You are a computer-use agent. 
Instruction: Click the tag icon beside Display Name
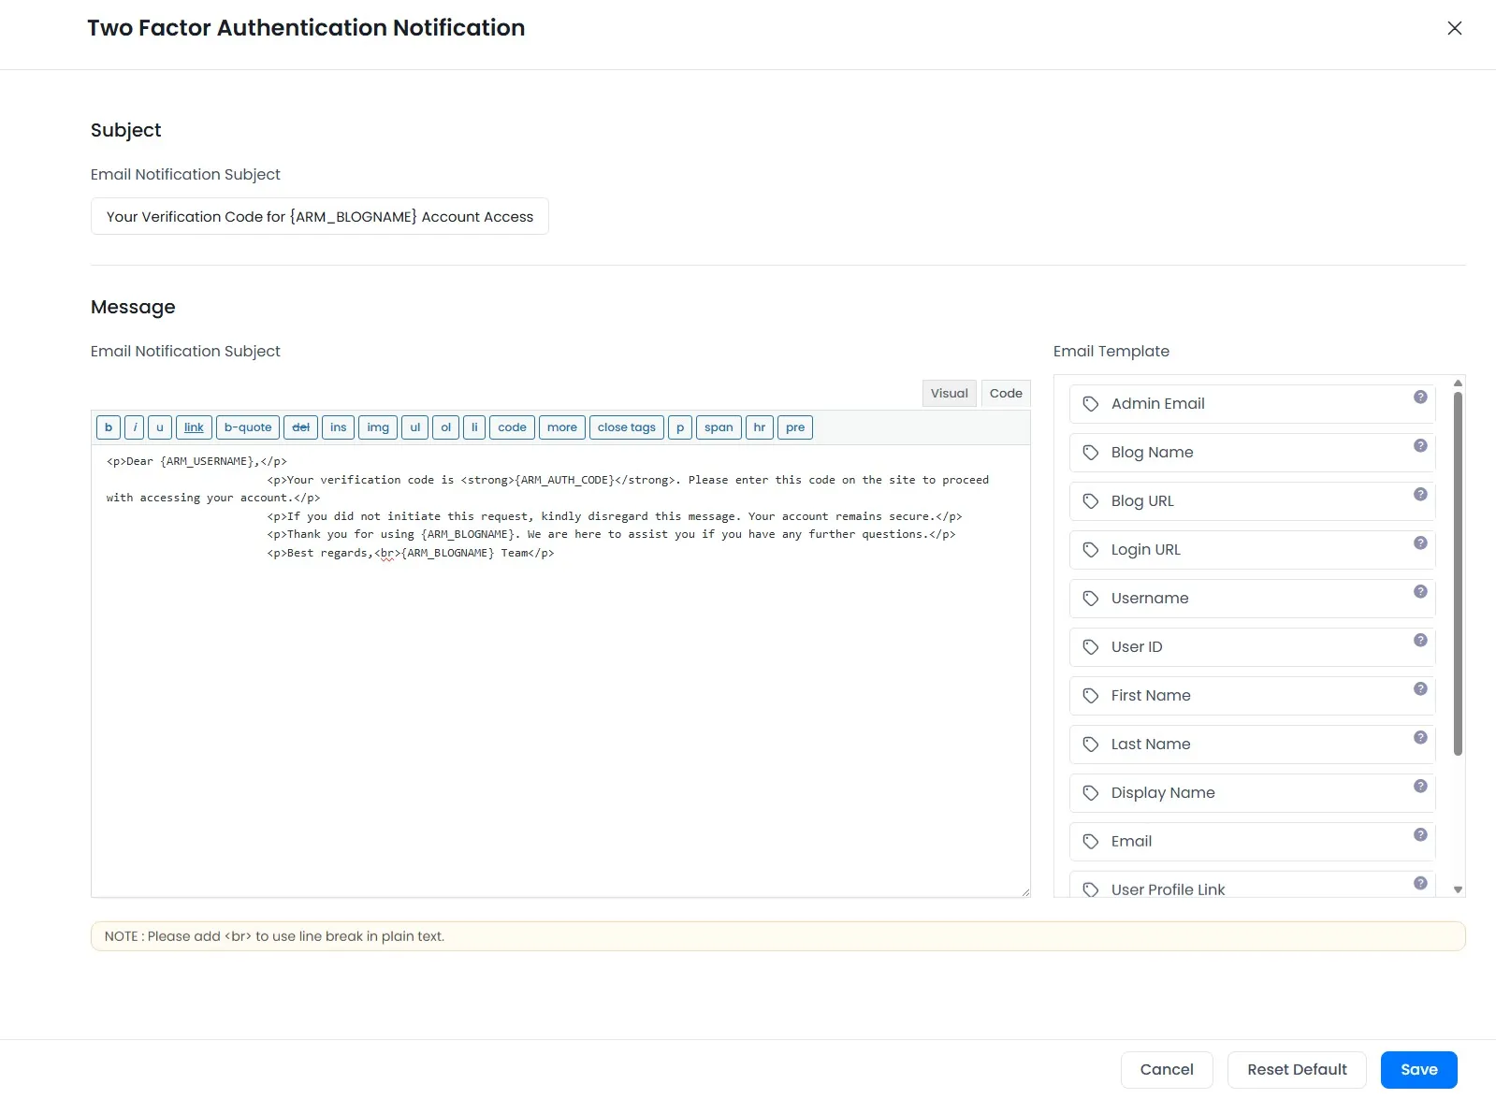click(x=1090, y=793)
